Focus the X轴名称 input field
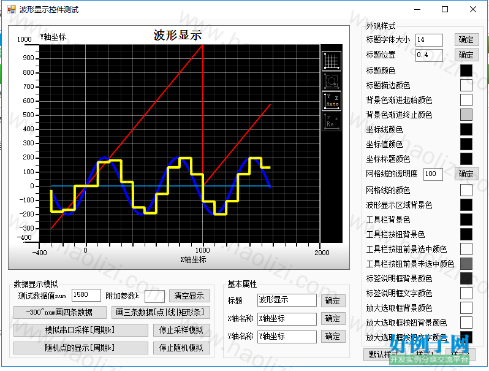The image size is (489, 371). (287, 319)
